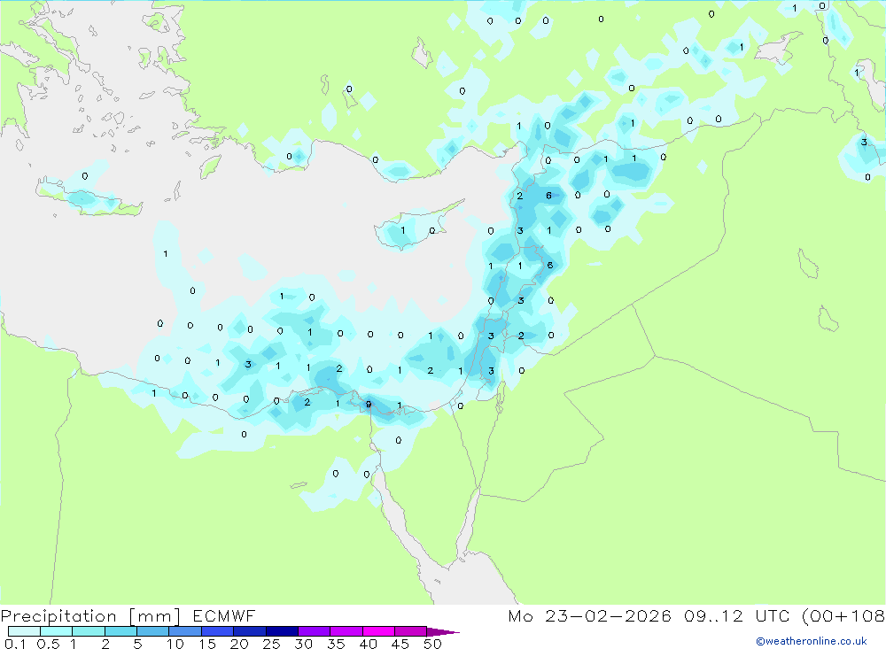
Task: Select the 'Mo 23-02-2026' date text
Action: (x=589, y=616)
